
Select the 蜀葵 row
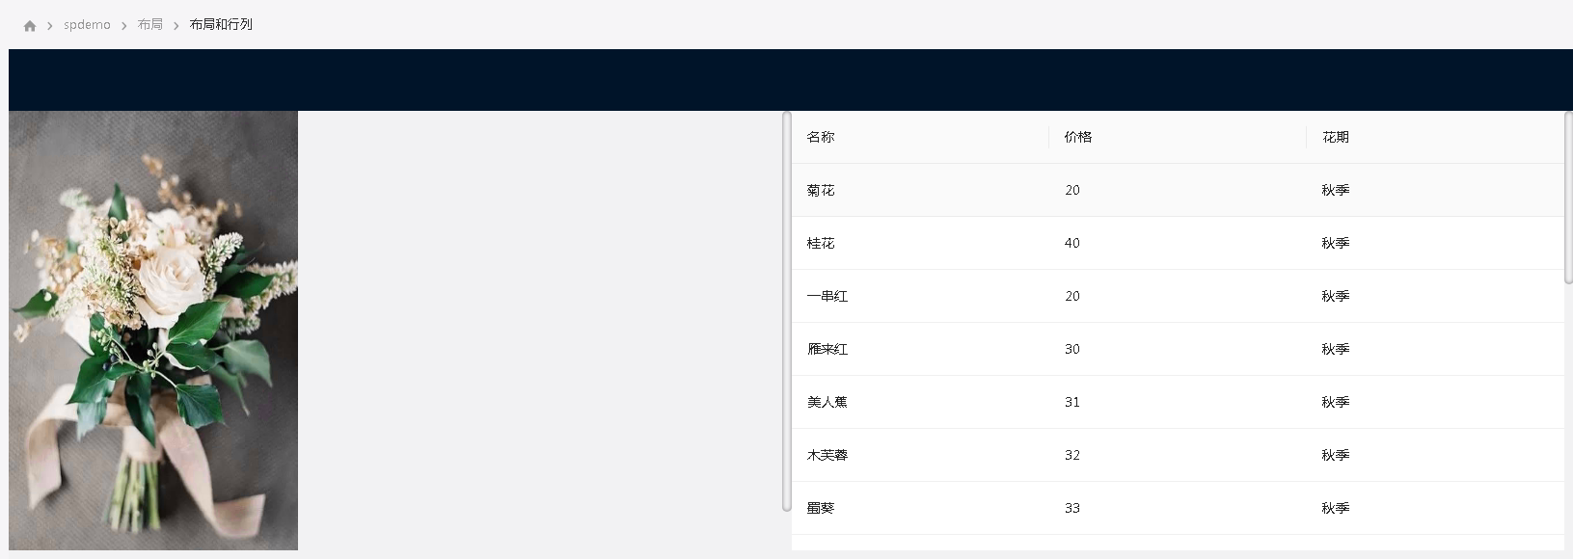coord(1178,508)
